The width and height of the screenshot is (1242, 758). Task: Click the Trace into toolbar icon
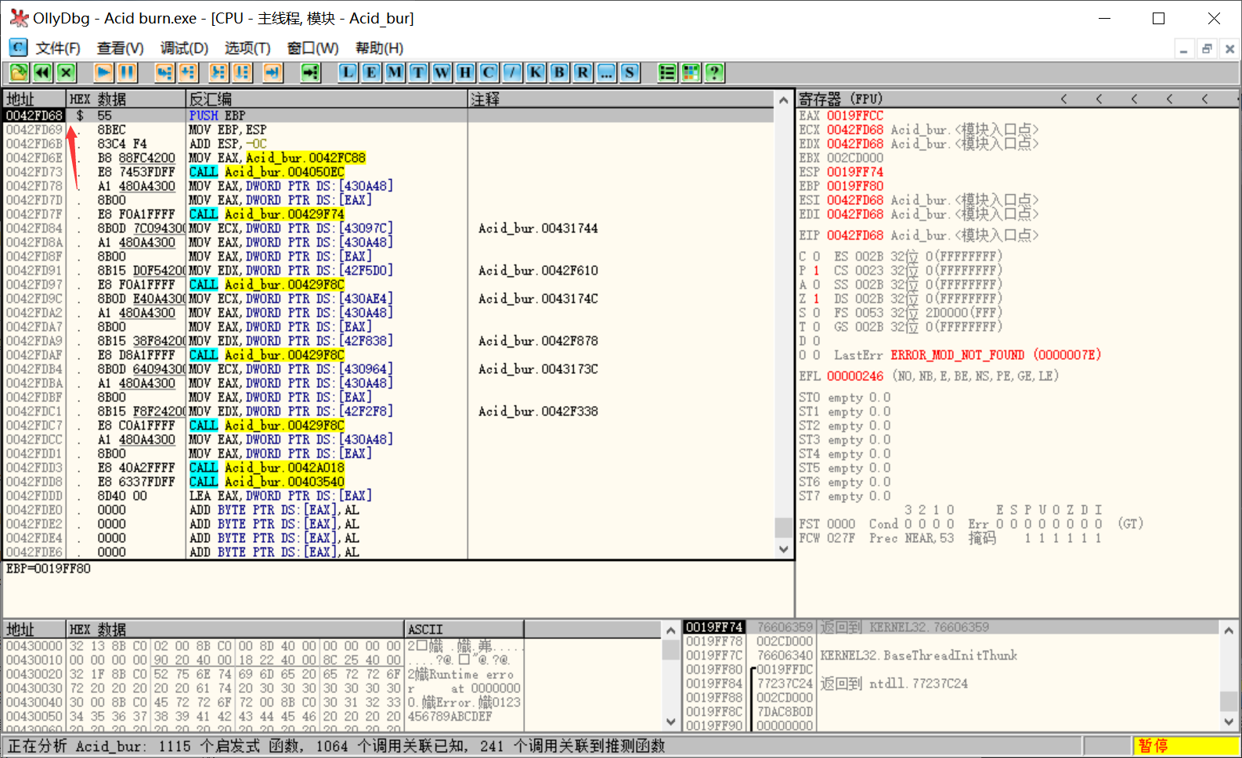[x=218, y=73]
